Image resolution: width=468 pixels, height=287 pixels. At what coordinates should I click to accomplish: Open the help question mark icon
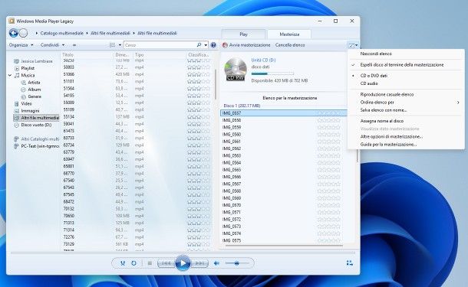[x=213, y=45]
